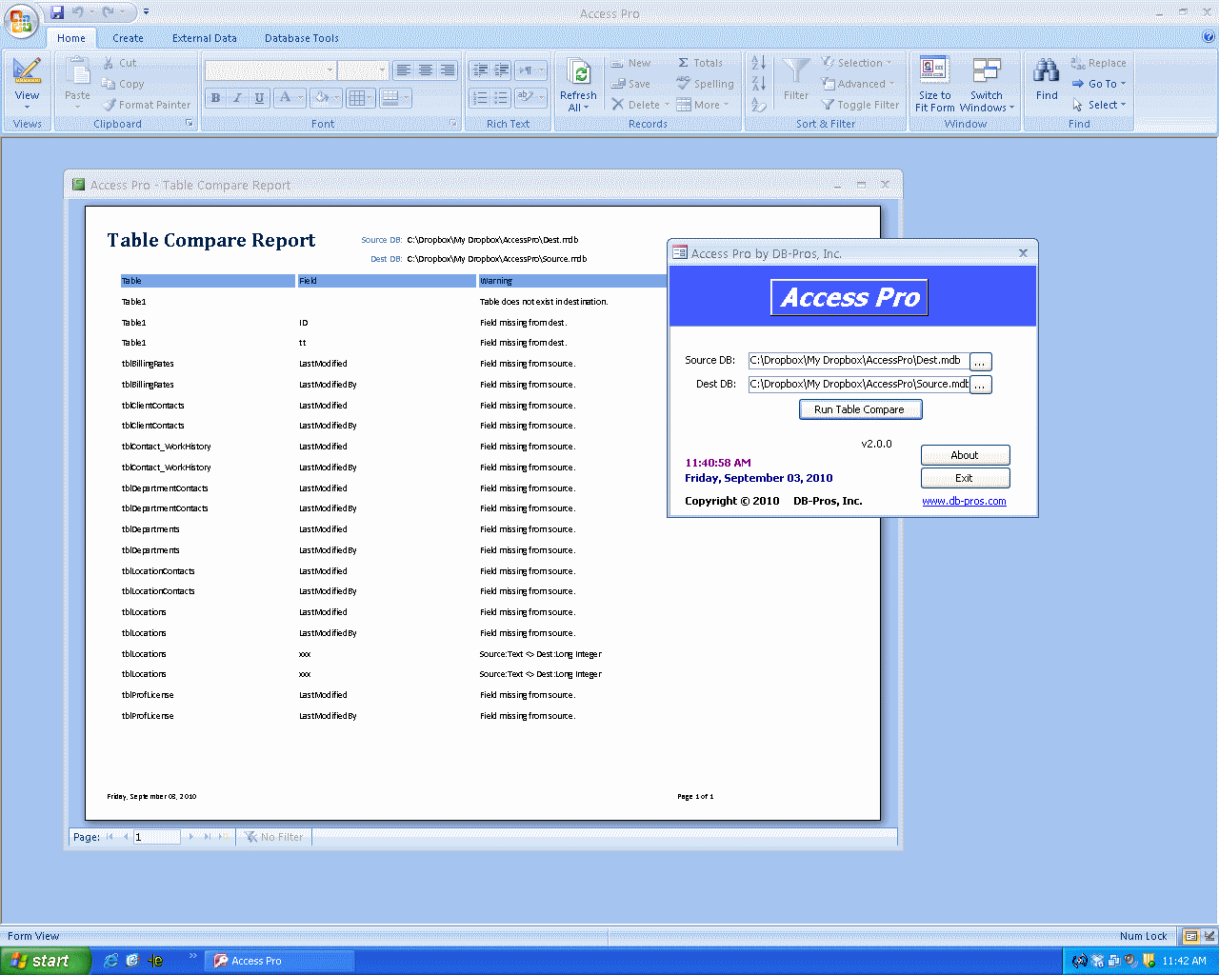Viewport: 1219px width, 975px height.
Task: Open the Advanced filter options dropdown
Action: click(858, 84)
